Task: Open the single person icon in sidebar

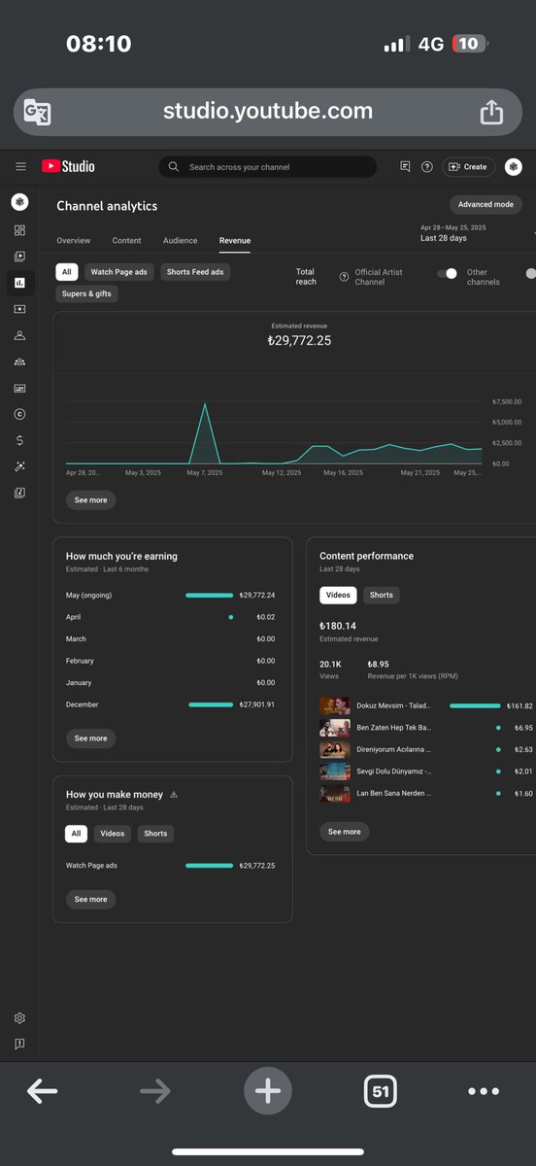Action: (19, 335)
